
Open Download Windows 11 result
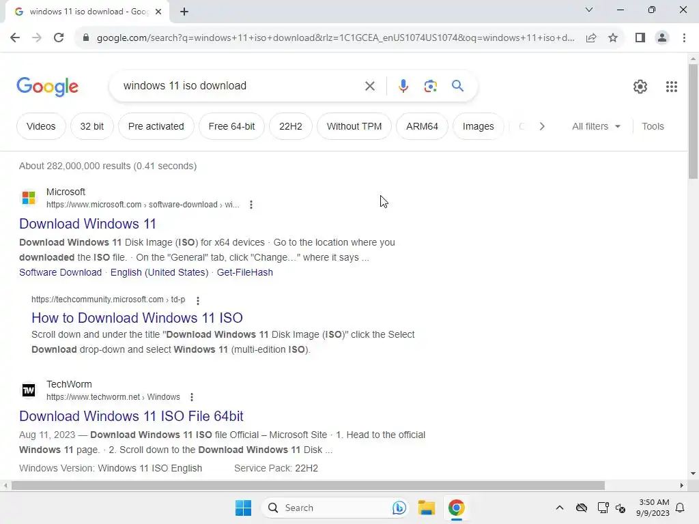coord(88,224)
